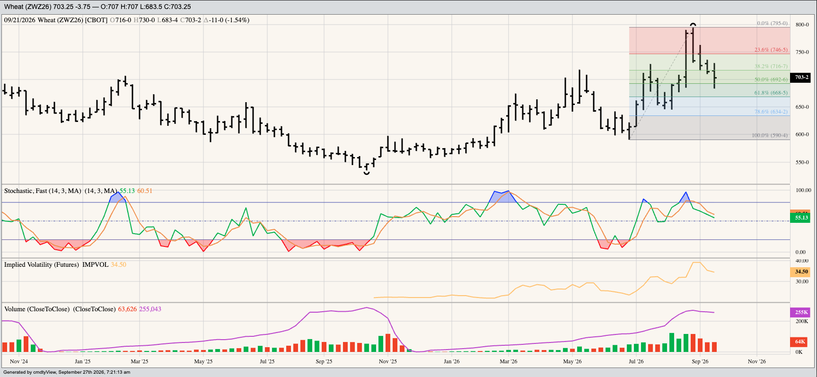817x377 pixels.
Task: Click the Stochastic, Fast indicator title
Action: pos(43,191)
